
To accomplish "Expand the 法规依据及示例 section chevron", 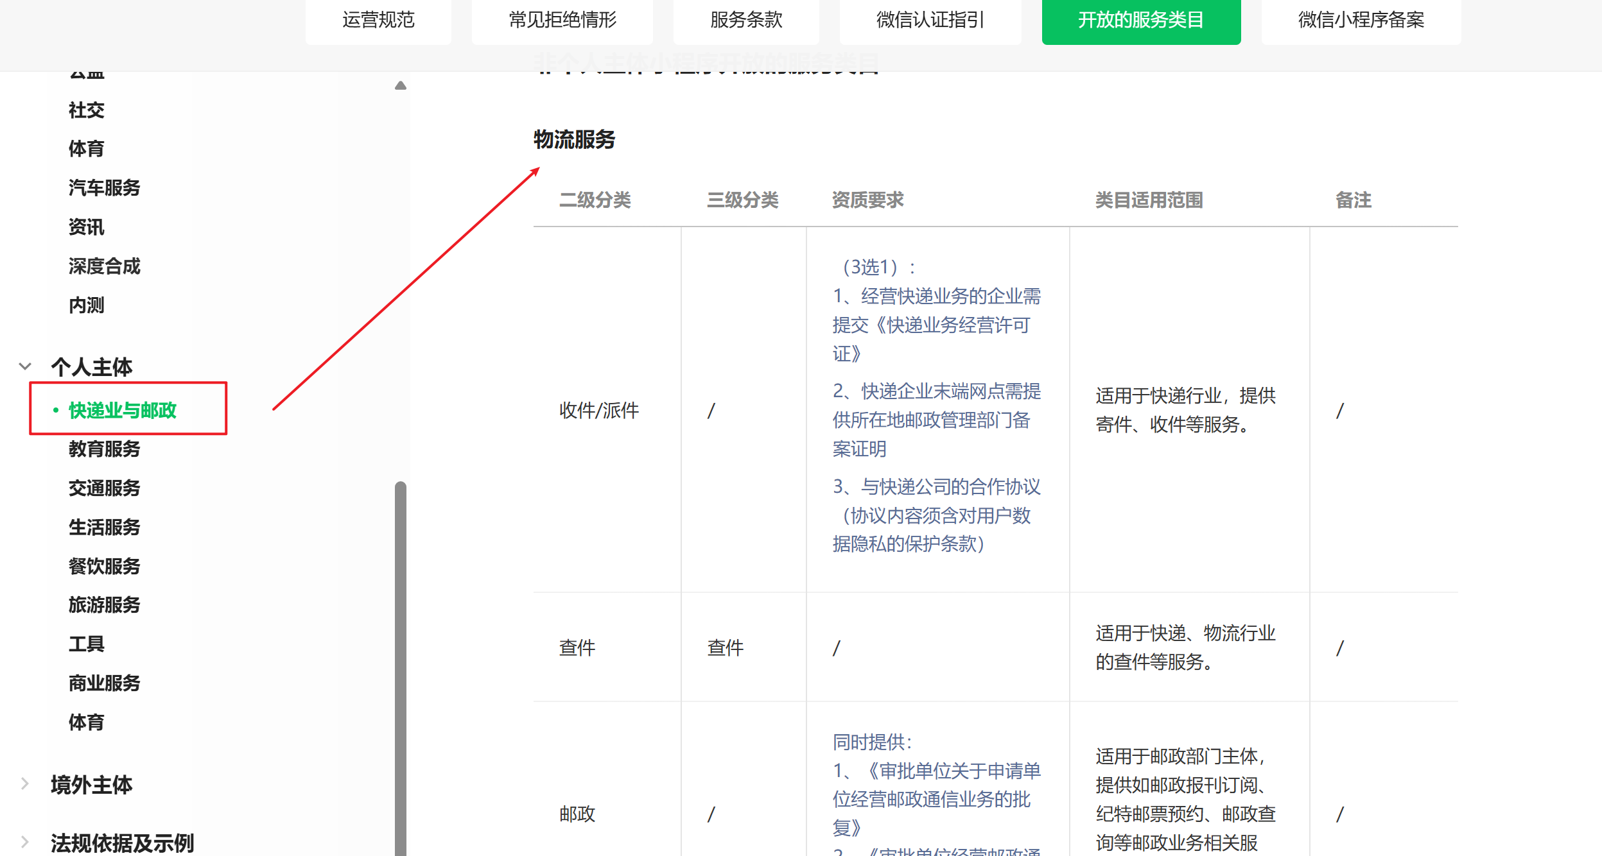I will pos(25,841).
